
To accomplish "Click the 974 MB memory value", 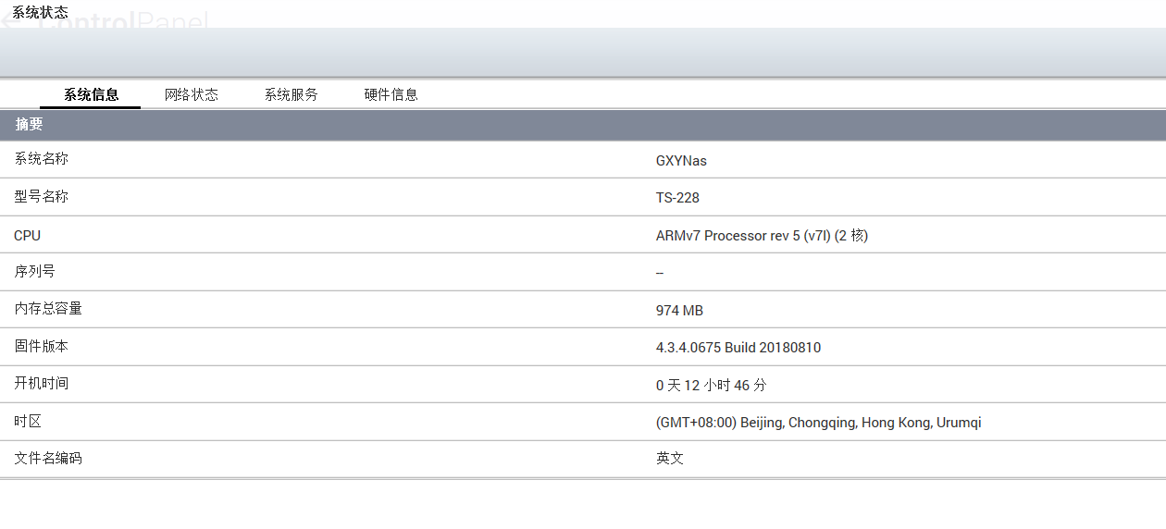I will 679,311.
